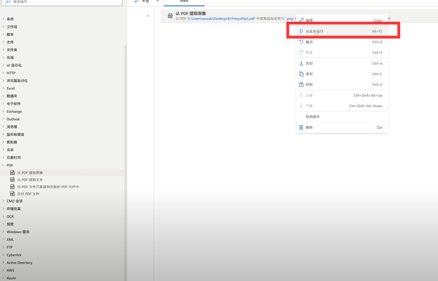
Task: Expand the UI 自动化 group
Action: 3,66
